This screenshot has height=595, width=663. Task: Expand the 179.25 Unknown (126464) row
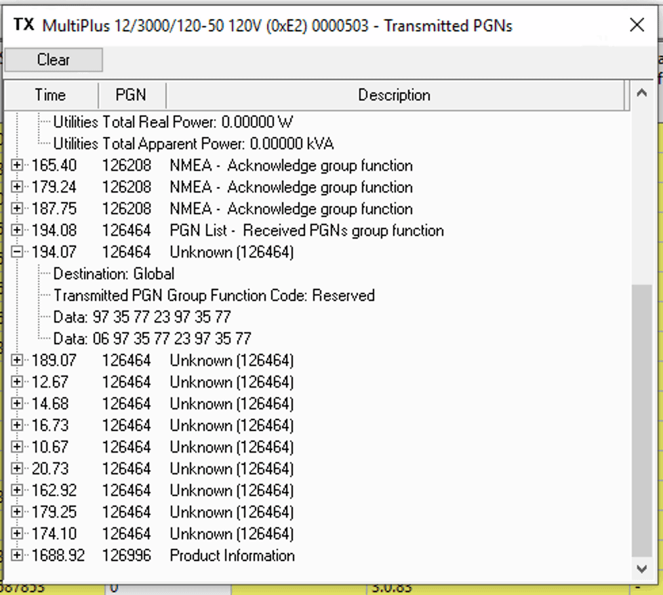[x=17, y=512]
